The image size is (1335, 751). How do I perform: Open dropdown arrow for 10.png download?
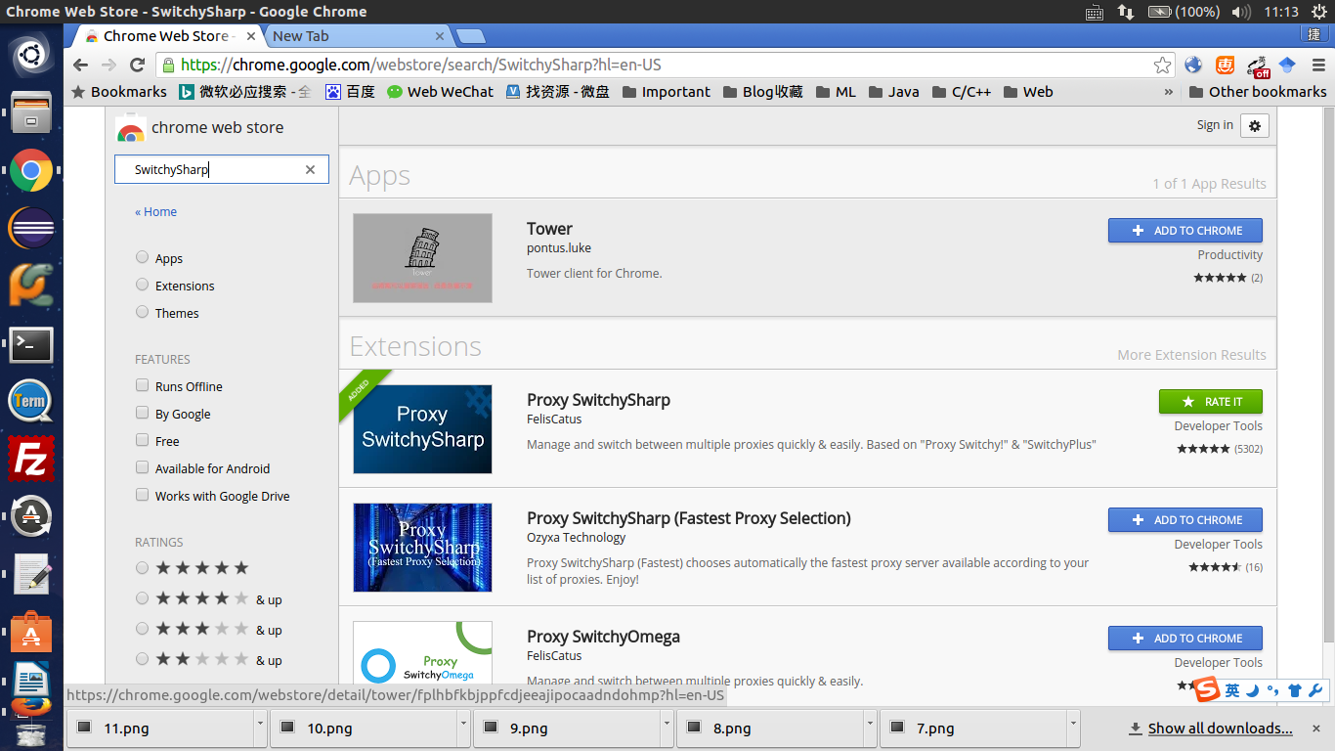[x=462, y=728]
